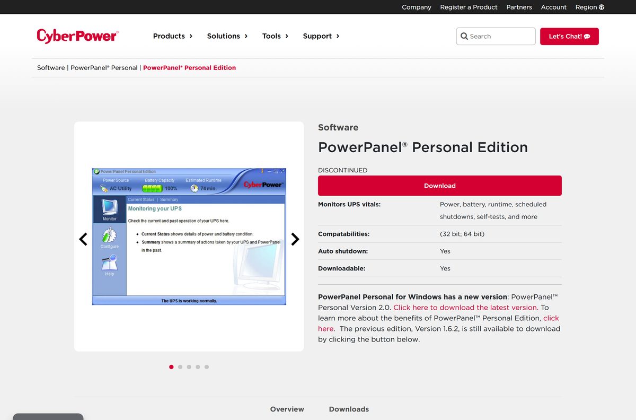The image size is (636, 420).
Task: Click the red Download button
Action: point(440,186)
